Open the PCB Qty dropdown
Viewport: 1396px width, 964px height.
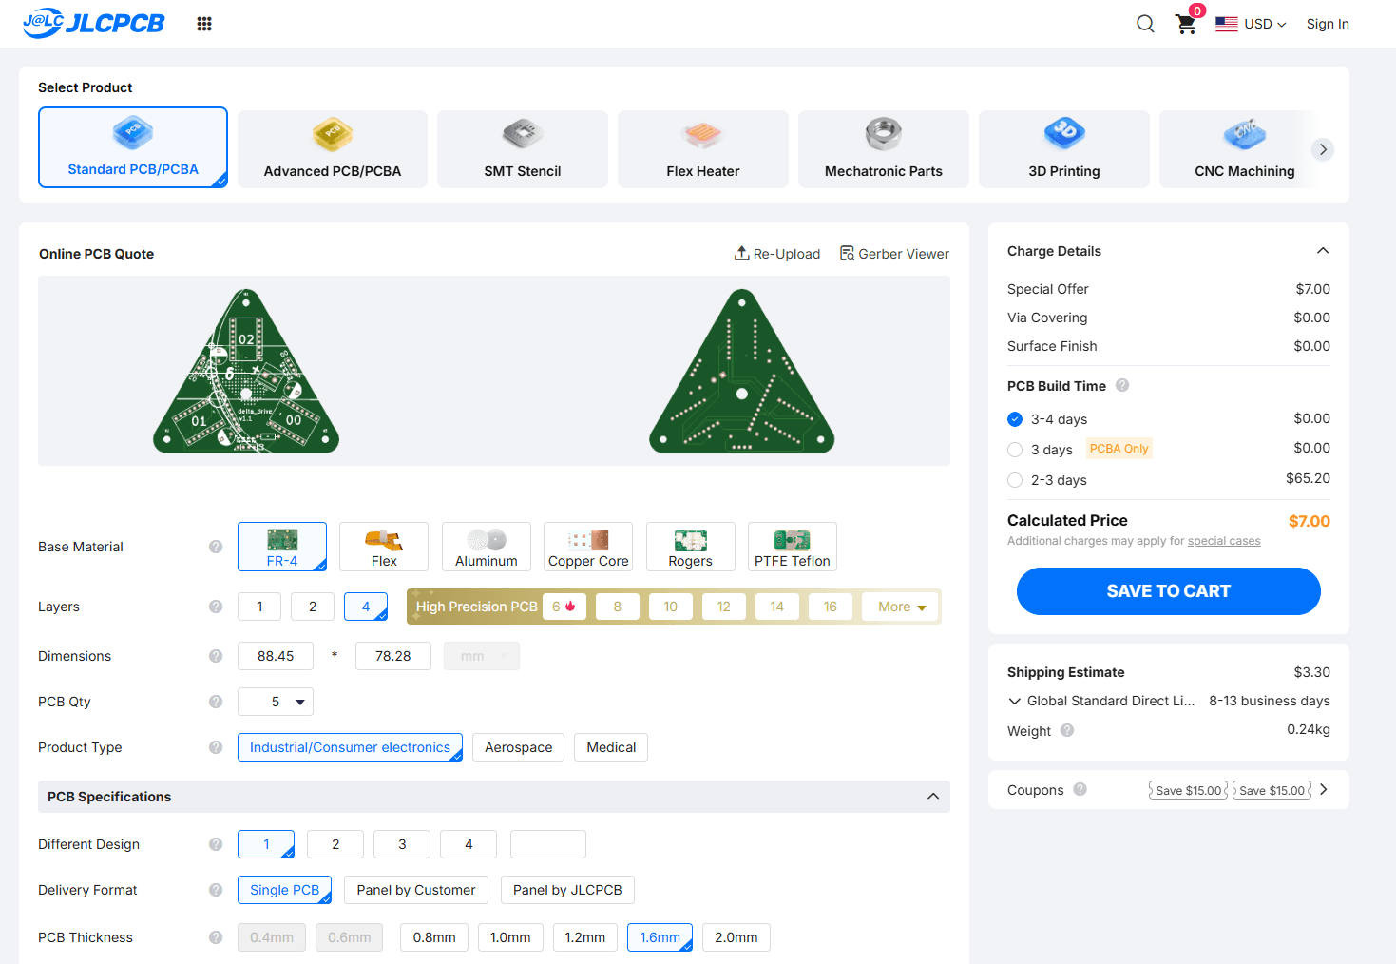[276, 702]
